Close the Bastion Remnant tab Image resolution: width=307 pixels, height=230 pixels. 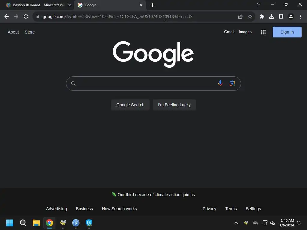pyautogui.click(x=70, y=5)
